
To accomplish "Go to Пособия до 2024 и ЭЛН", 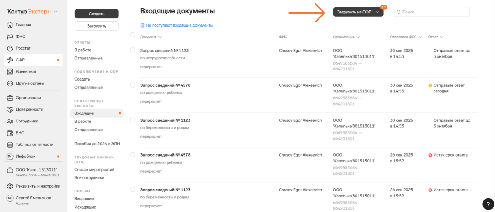I will (97, 144).
